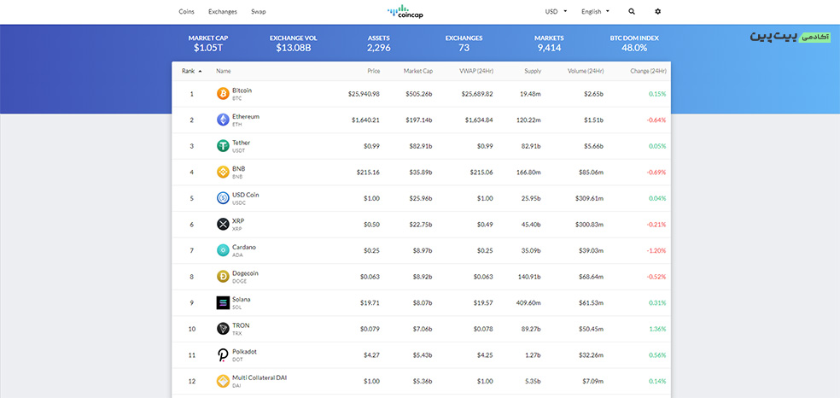Open settings gear icon
This screenshot has width=840, height=398.
point(658,11)
